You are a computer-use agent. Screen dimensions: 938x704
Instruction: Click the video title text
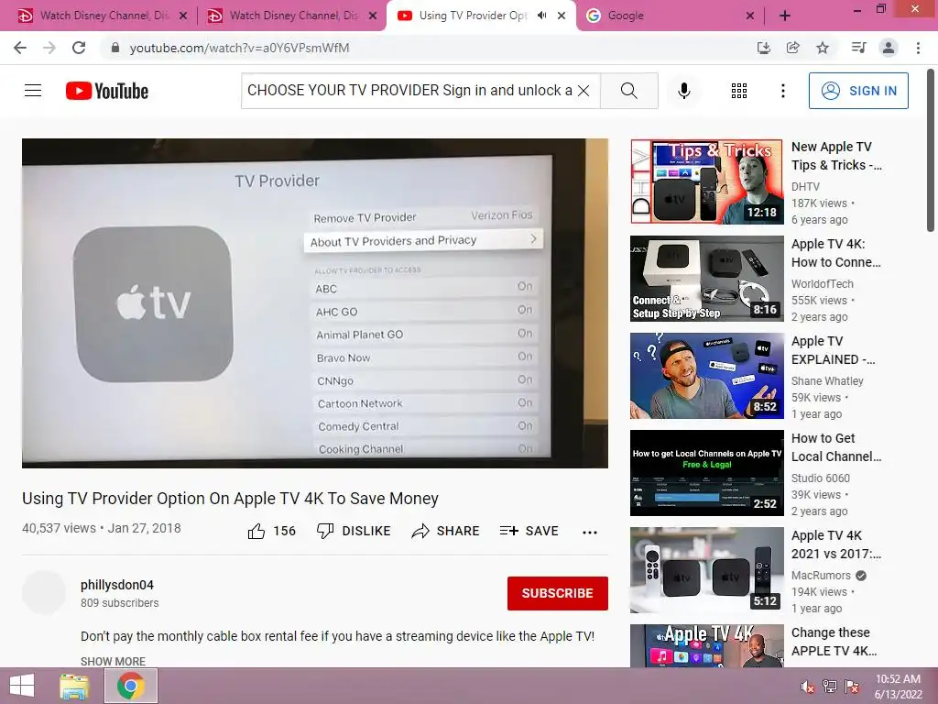click(x=230, y=498)
